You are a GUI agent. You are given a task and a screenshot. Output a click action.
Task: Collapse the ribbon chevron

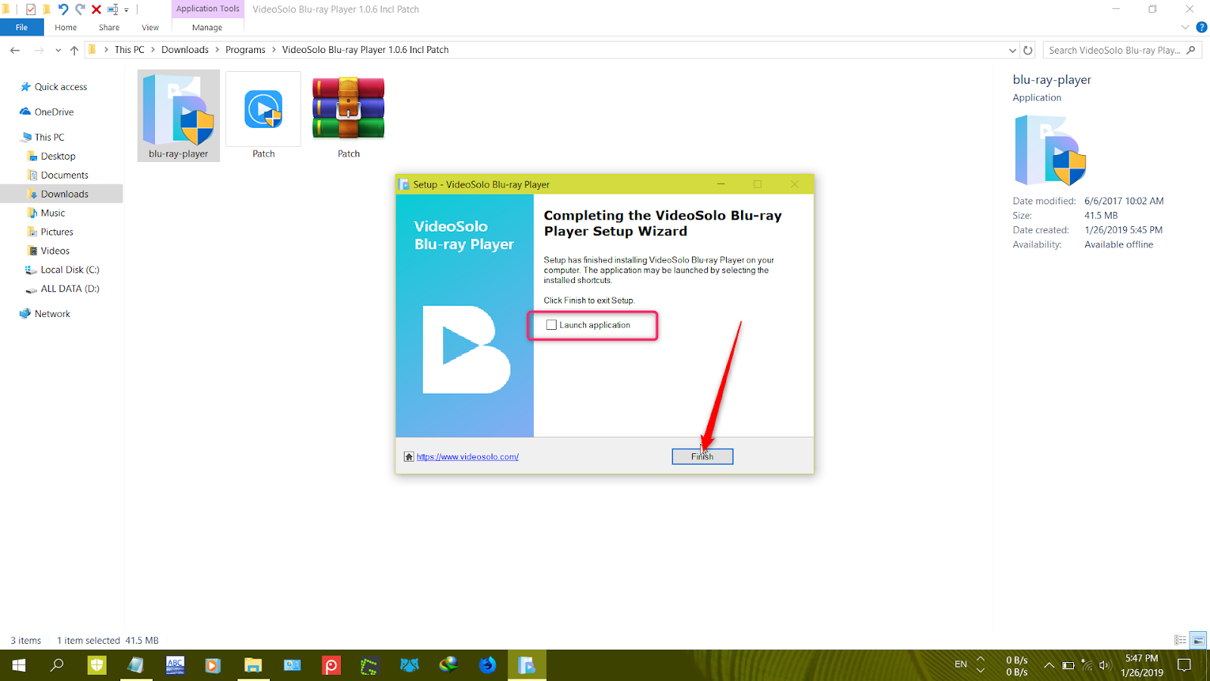1185,27
